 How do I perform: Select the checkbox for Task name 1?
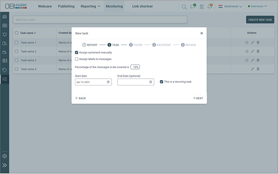click(16, 42)
